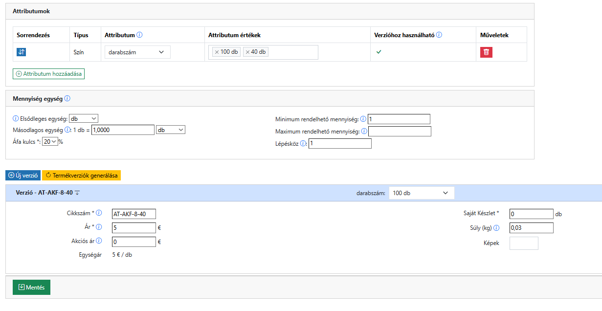Remove the 40 db attribute value tag

[247, 52]
